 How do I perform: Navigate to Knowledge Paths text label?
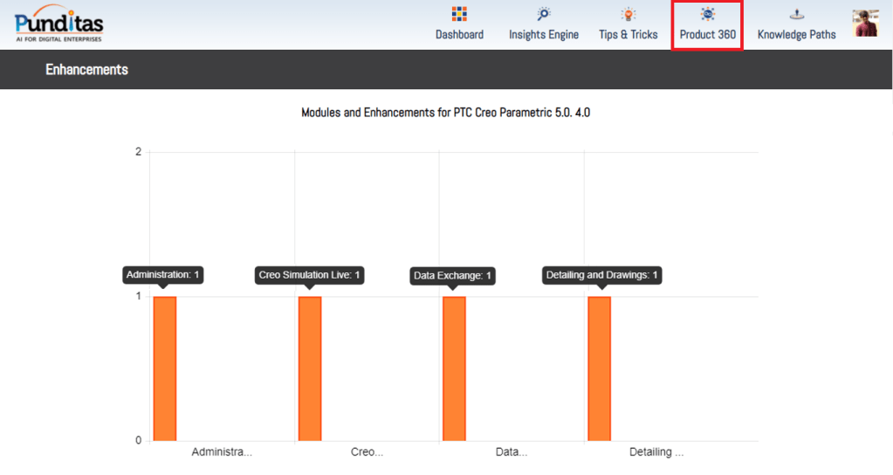[x=796, y=35]
